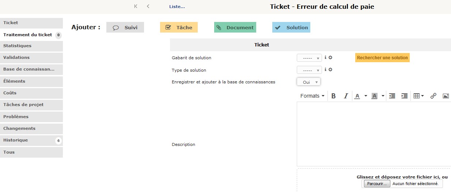The height and width of the screenshot is (192, 451).
Task: Click Rechercher une solution button
Action: point(382,58)
